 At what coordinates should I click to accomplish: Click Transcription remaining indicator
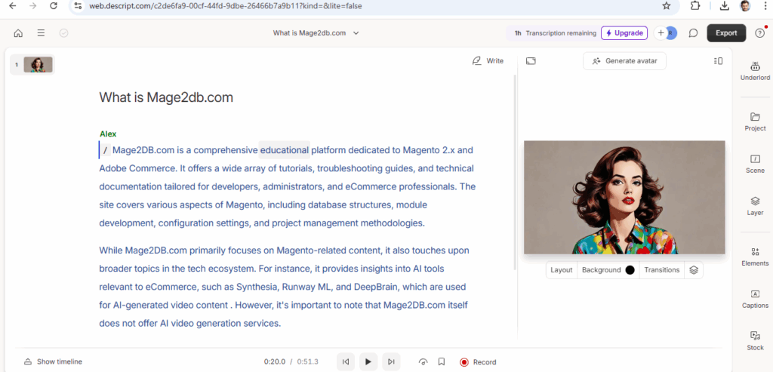click(x=555, y=33)
